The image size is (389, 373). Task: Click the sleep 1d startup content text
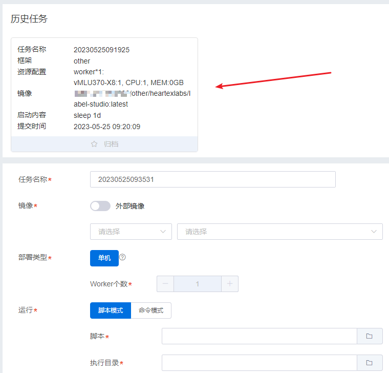(x=87, y=115)
